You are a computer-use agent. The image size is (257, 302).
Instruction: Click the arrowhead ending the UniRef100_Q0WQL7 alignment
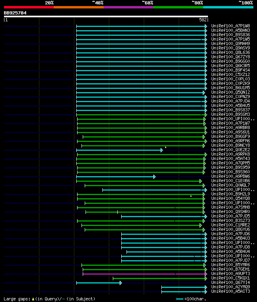coord(204,186)
